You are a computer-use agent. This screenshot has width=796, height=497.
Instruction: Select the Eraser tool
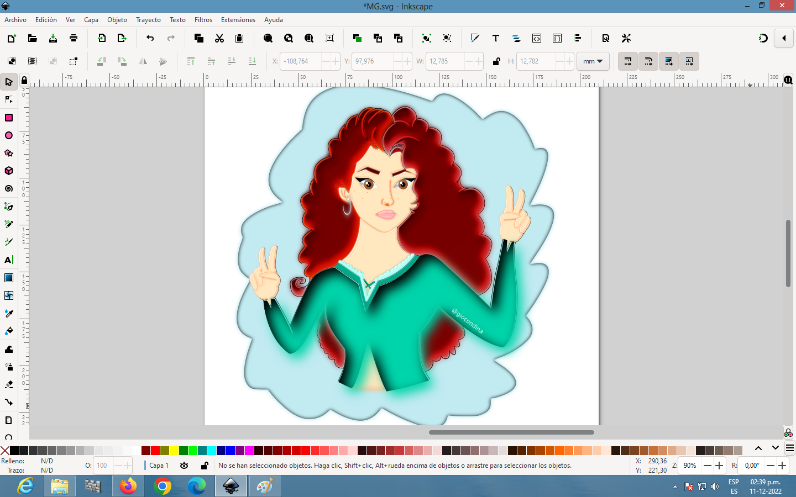[x=9, y=384]
